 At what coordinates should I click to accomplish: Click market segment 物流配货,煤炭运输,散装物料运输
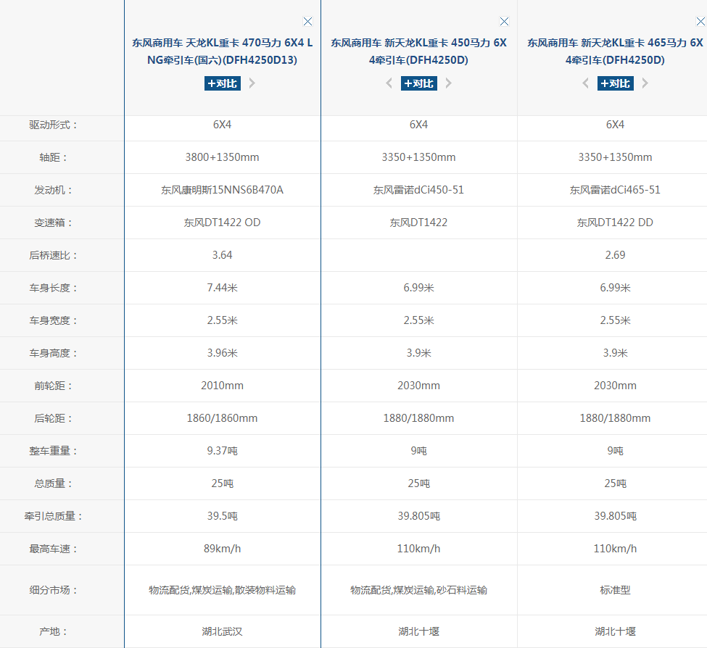[x=223, y=590]
